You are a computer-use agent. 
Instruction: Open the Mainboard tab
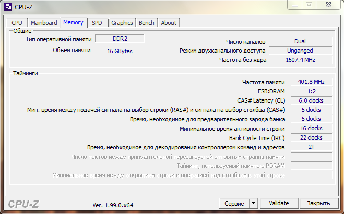tap(44, 23)
